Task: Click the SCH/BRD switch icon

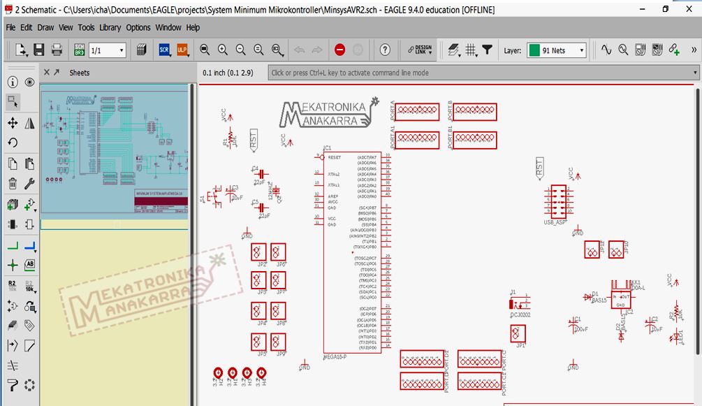Action: (79, 50)
